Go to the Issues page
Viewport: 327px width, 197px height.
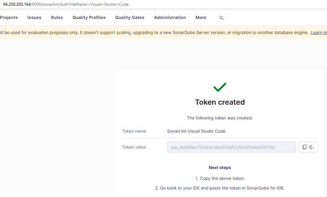(x=34, y=18)
